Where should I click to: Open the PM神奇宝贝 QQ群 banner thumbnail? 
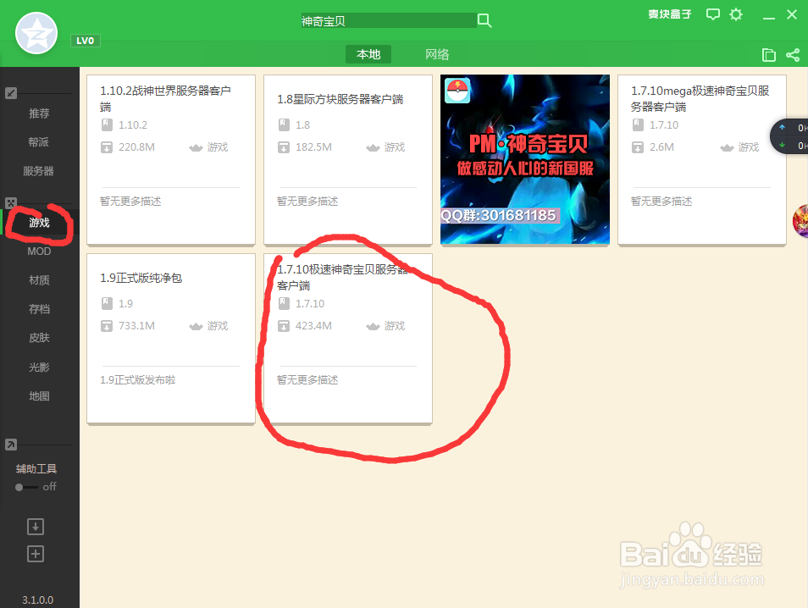pyautogui.click(x=524, y=160)
